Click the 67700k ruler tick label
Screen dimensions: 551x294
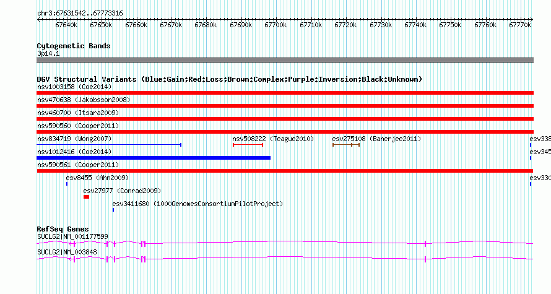(275, 25)
